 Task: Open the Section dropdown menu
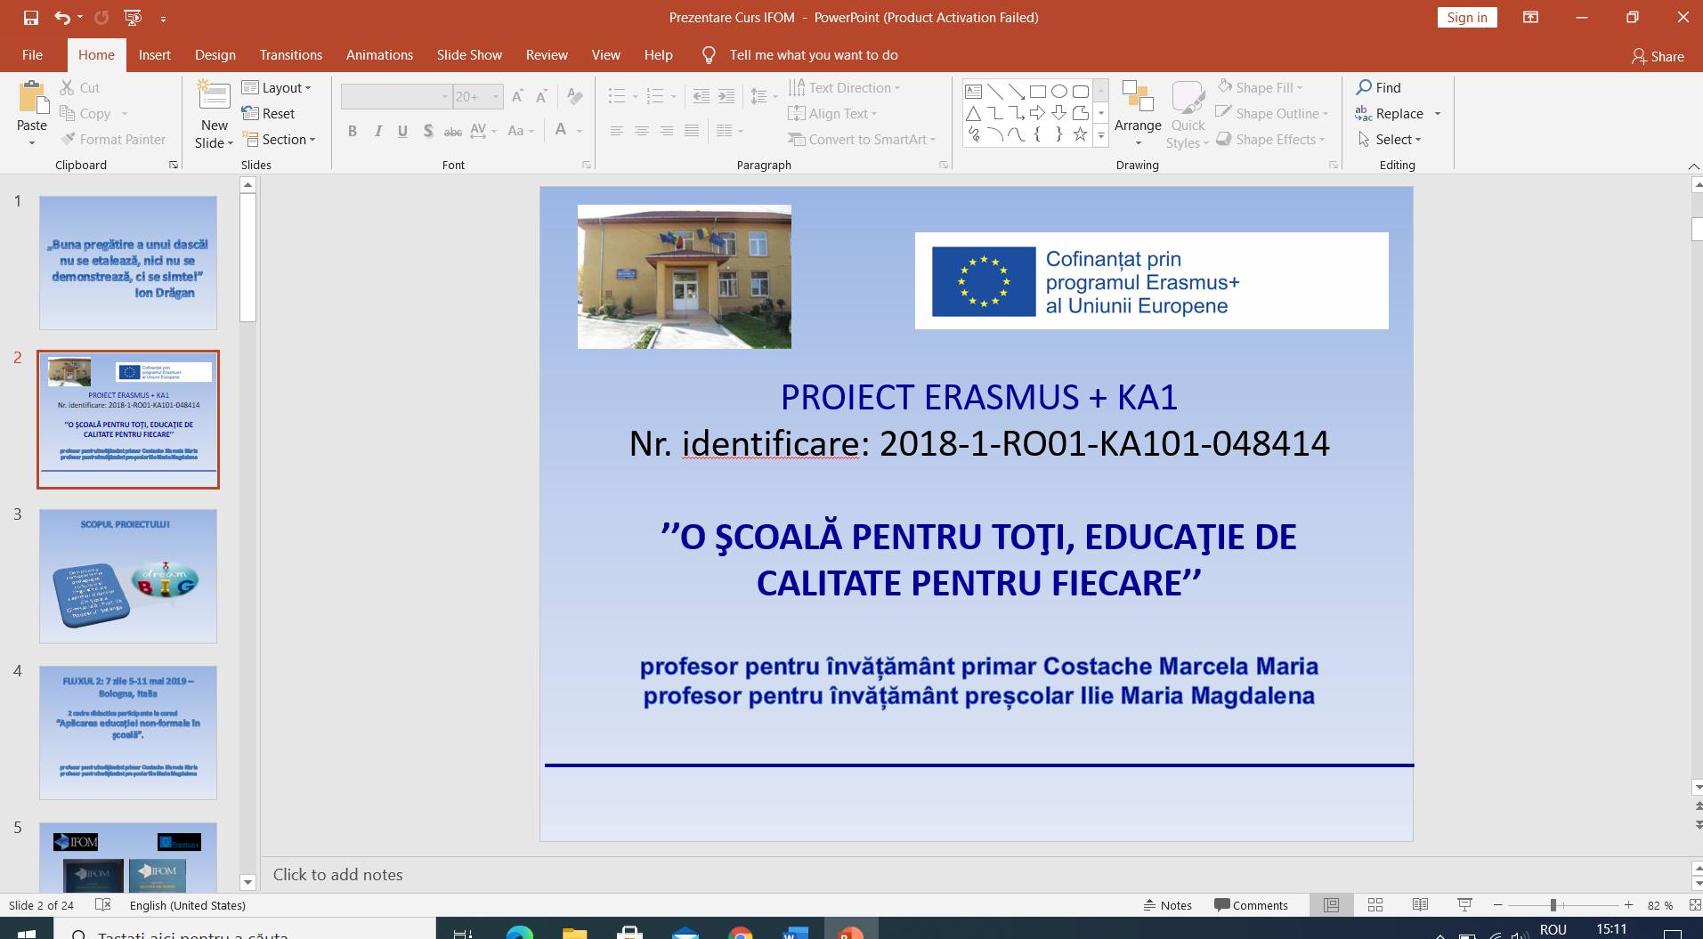[x=280, y=140]
